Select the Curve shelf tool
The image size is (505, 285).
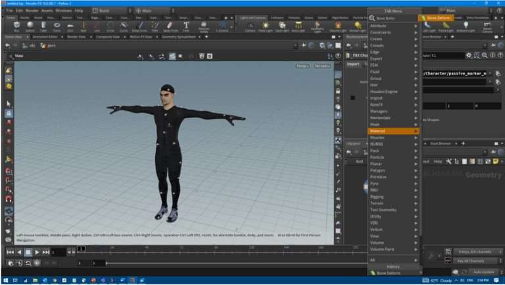[124, 26]
